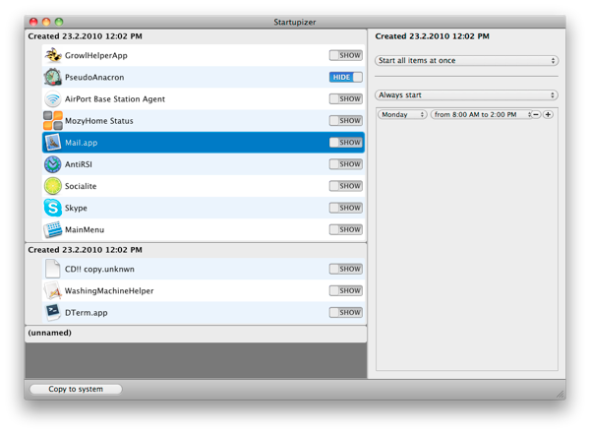This screenshot has width=590, height=433.
Task: Select the (unnamed) group header
Action: (x=196, y=334)
